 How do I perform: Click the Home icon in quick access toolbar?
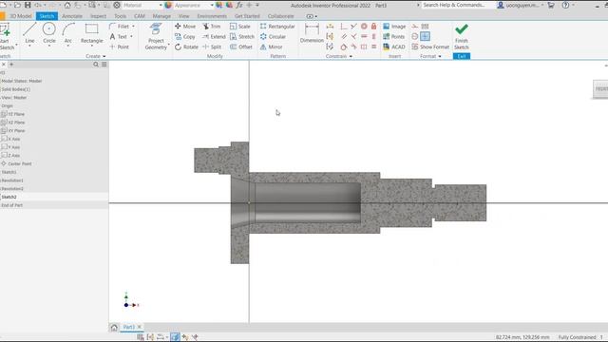tap(67, 5)
